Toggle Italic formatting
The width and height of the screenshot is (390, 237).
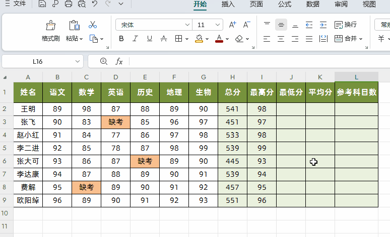135,39
